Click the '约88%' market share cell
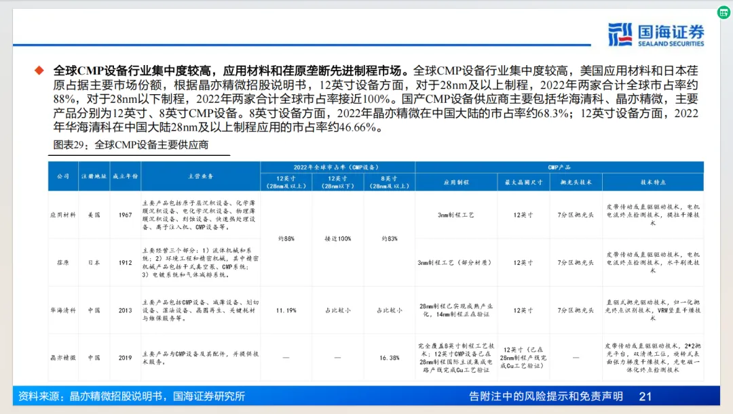Image resolution: width=733 pixels, height=414 pixels. (286, 239)
